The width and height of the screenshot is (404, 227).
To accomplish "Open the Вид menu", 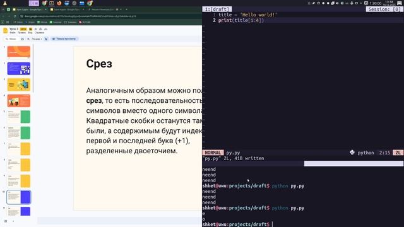I will 30,33.
